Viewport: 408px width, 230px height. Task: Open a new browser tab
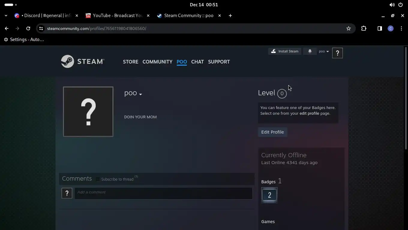(230, 16)
